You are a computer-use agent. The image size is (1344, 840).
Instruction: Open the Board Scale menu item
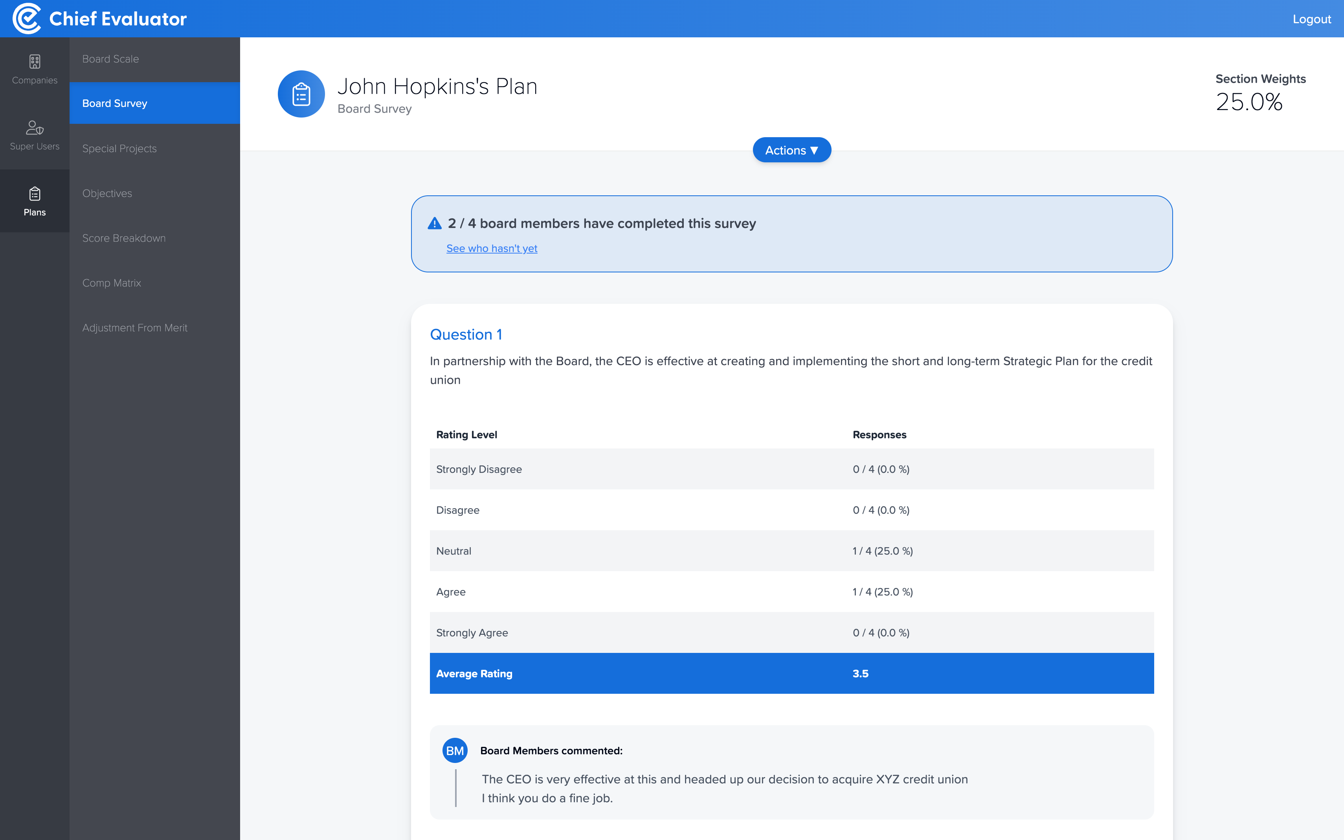click(x=110, y=59)
